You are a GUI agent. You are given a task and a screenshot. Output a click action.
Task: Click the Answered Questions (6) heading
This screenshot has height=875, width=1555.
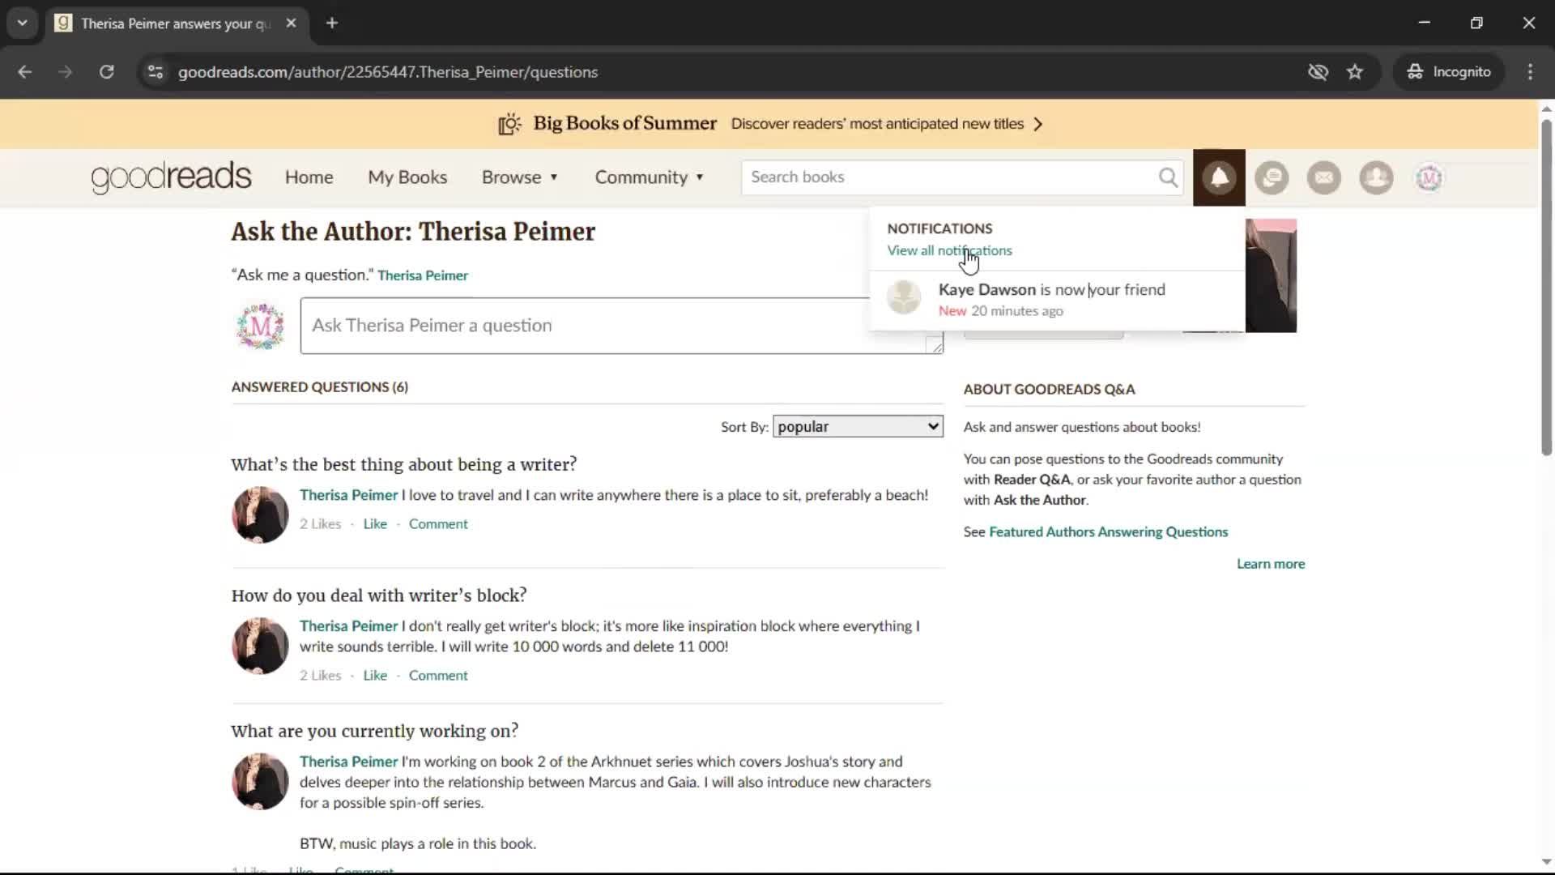tap(320, 387)
